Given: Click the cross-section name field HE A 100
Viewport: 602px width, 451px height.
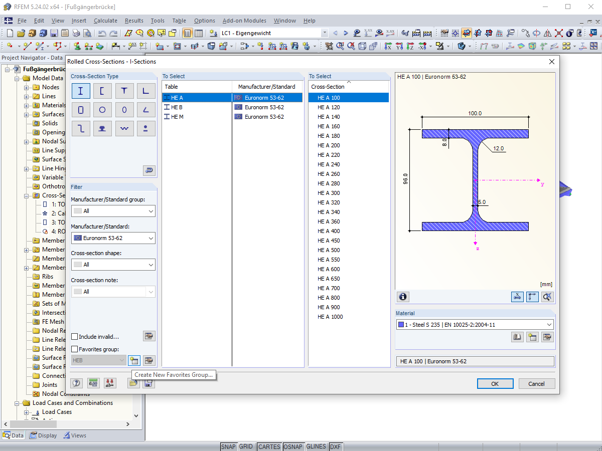Looking at the screenshot, I should coord(475,361).
